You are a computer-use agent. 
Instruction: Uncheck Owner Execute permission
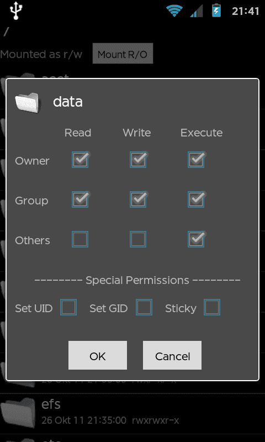click(196, 160)
